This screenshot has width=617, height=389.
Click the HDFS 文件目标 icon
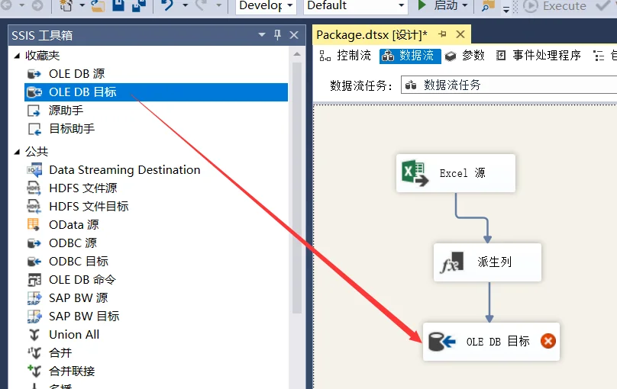(x=34, y=206)
